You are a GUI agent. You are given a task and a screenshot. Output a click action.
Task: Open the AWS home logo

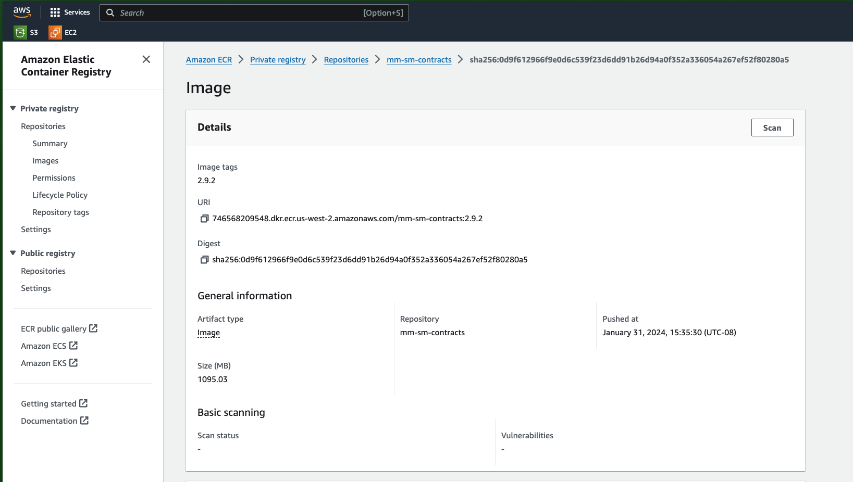coord(22,12)
